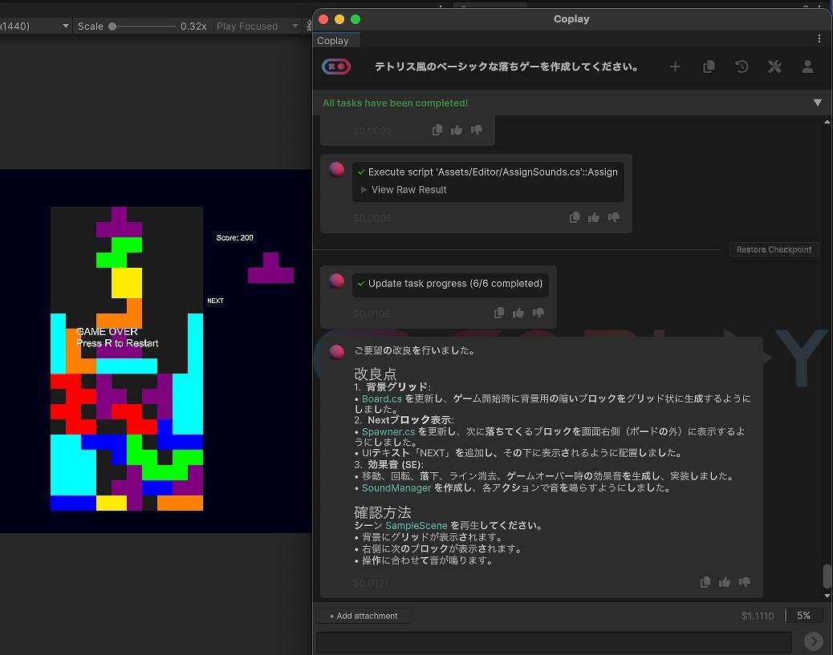
Task: Open the three-dot panel options menu
Action: coord(819,38)
